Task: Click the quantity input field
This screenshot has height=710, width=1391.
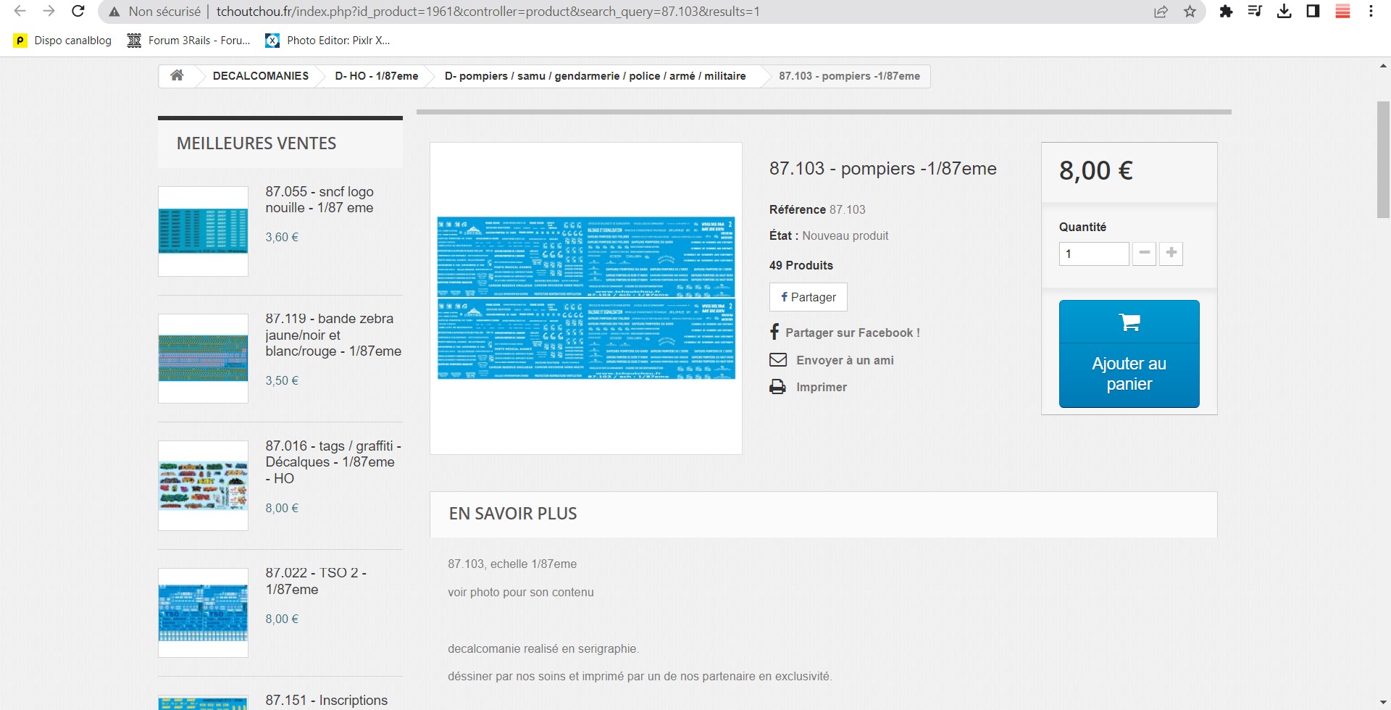Action: tap(1093, 254)
